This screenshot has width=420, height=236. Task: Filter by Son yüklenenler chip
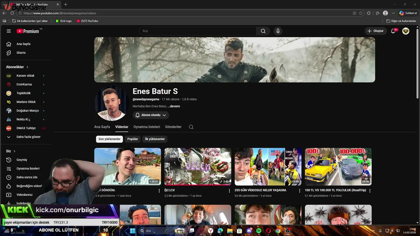[110, 139]
